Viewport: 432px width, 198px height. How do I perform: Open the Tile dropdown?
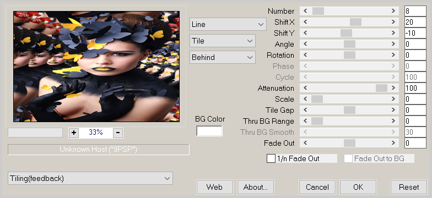pos(223,41)
